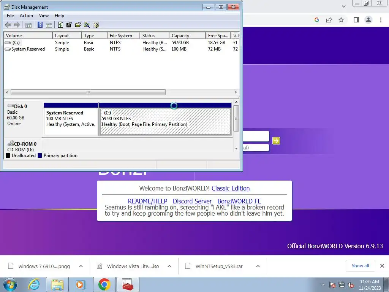Open Chrome tab search chevron
Screen dimensions: 389x292
344,6
